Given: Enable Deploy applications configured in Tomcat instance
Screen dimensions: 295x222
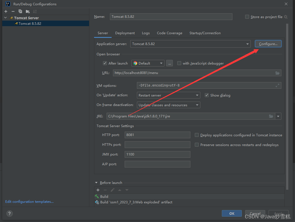Looking at the screenshot, I should pyautogui.click(x=196, y=135).
